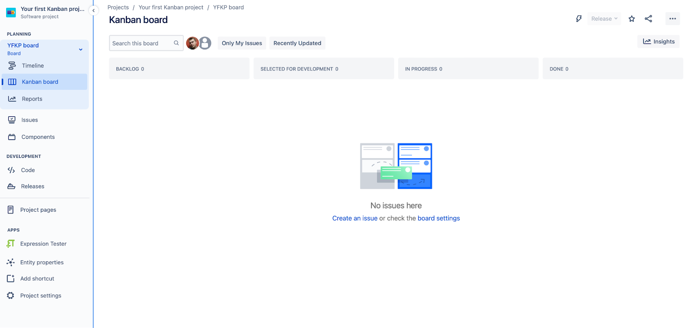Click the Projects breadcrumb link
The height and width of the screenshot is (328, 695).
[x=118, y=7]
